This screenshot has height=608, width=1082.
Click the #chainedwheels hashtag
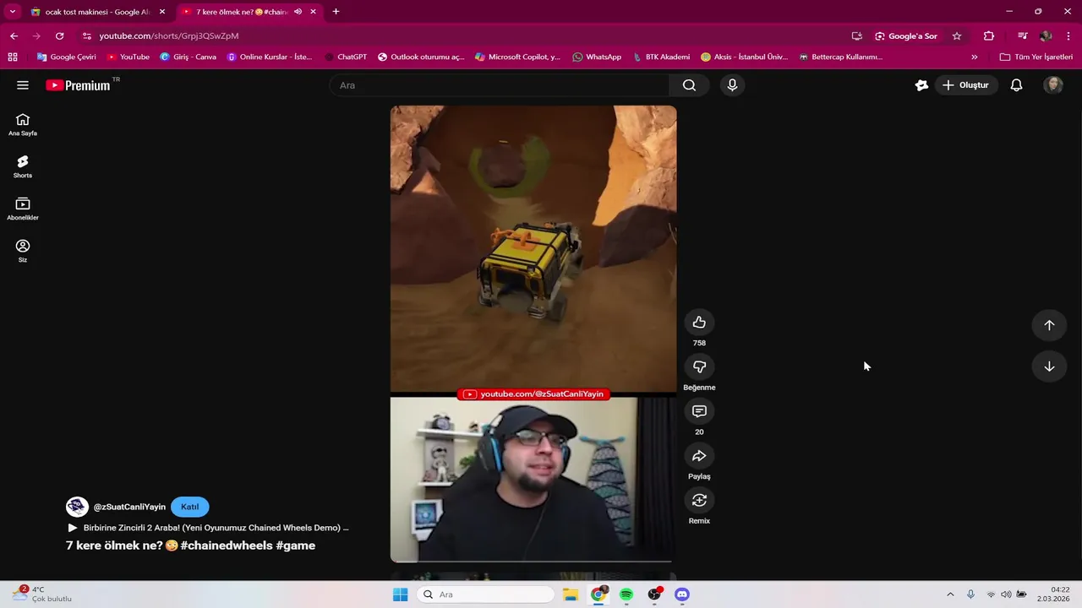pos(227,546)
